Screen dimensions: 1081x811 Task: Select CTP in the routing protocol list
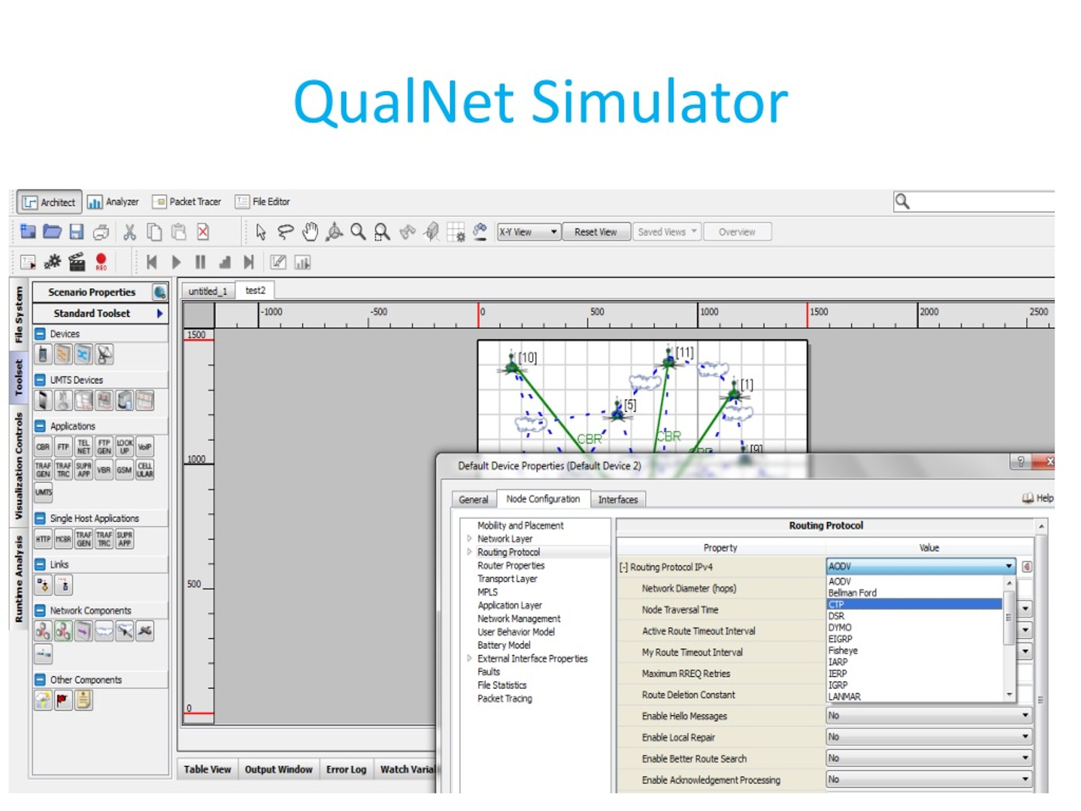coord(914,605)
